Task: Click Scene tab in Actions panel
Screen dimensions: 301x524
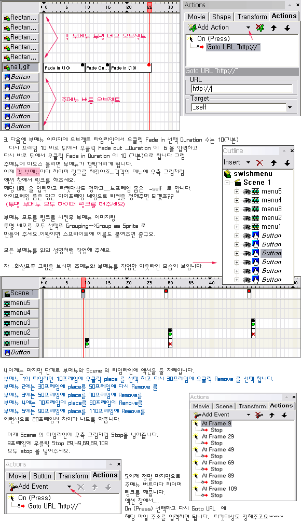Action: pos(224,406)
